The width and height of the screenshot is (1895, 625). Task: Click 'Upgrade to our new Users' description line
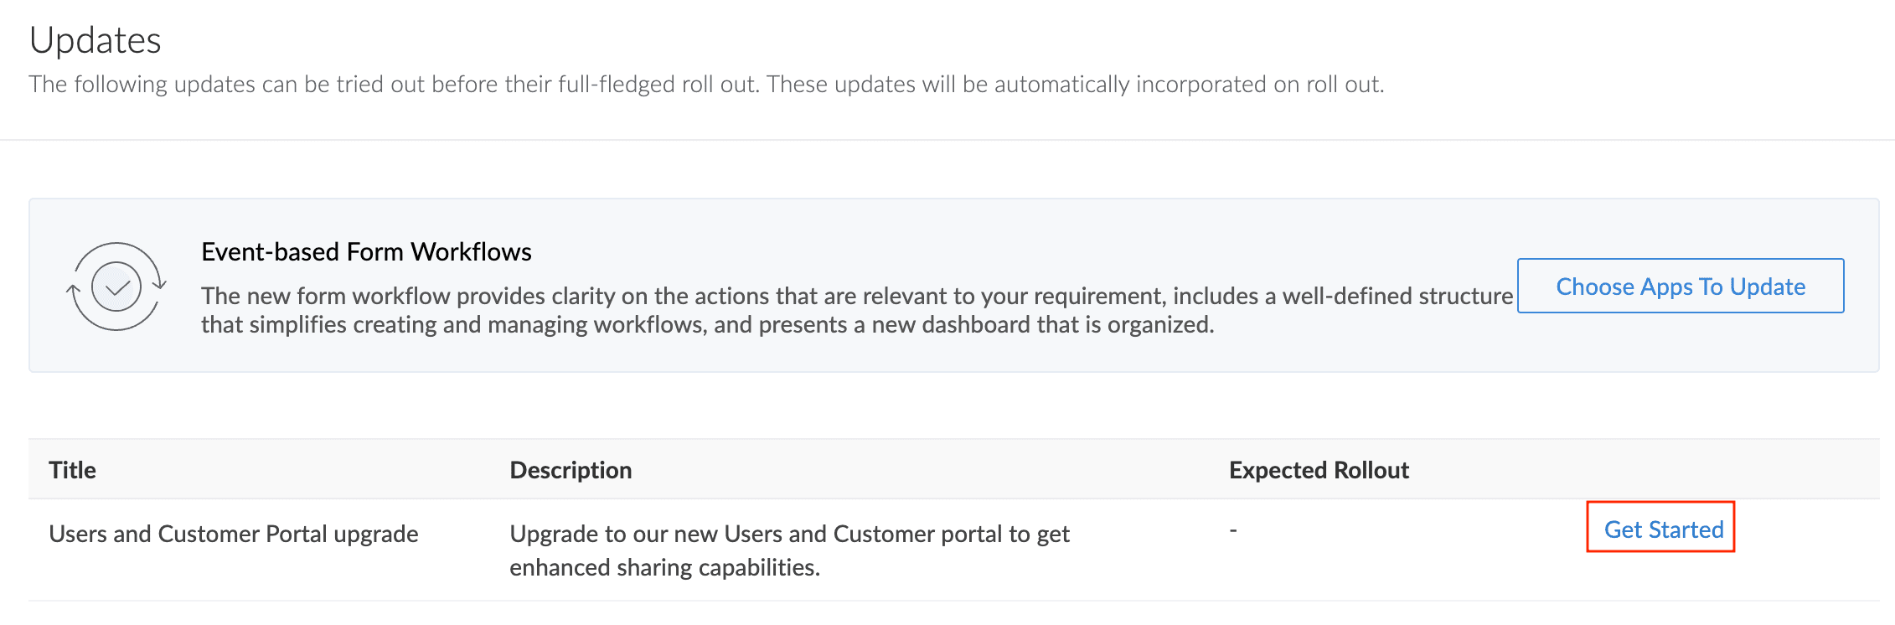tap(789, 534)
